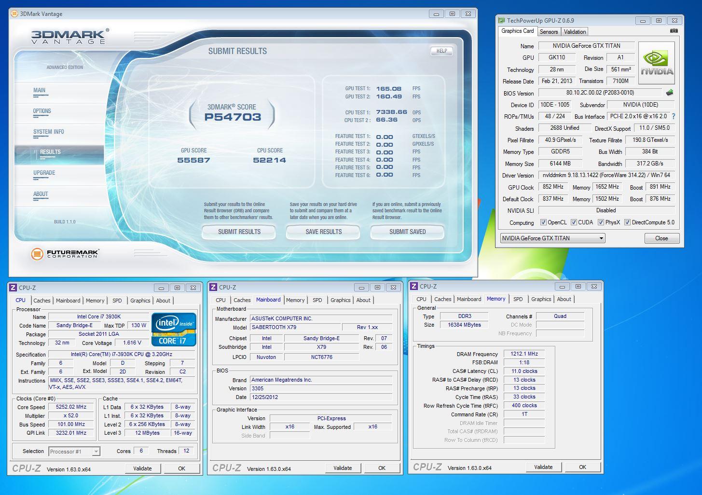Image resolution: width=702 pixels, height=495 pixels.
Task: Toggle OpenCL checkbox in GPU-Z
Action: pyautogui.click(x=543, y=222)
